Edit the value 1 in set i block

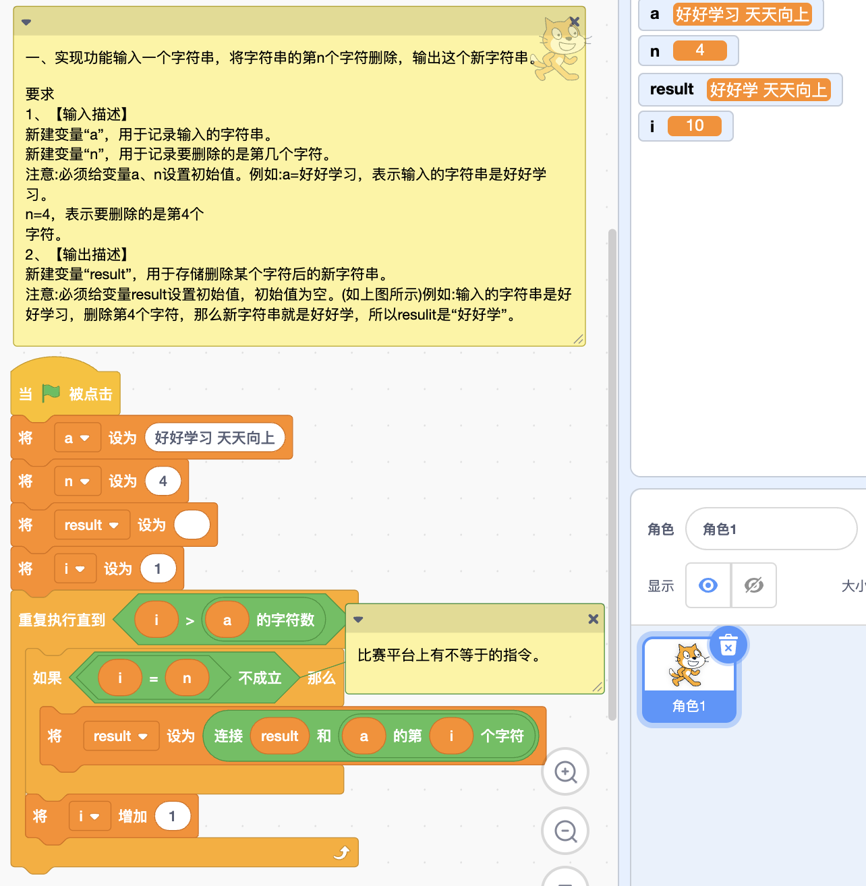pos(158,569)
